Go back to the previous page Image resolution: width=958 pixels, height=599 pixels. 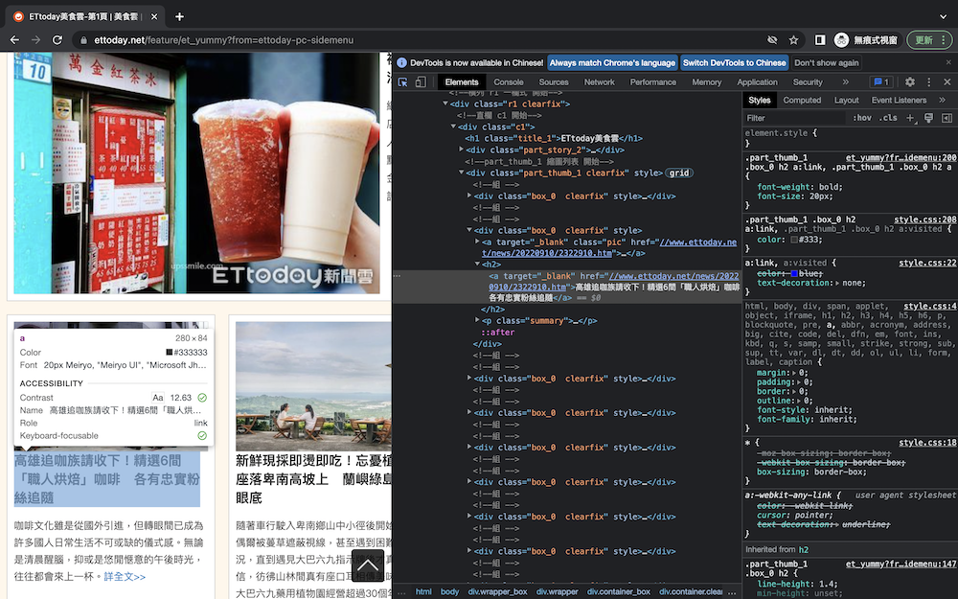14,39
